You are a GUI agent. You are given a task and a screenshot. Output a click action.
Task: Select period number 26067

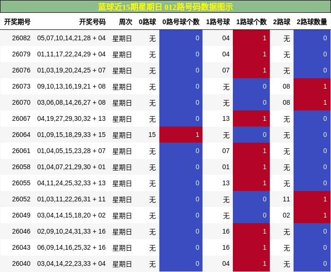[x=21, y=118]
